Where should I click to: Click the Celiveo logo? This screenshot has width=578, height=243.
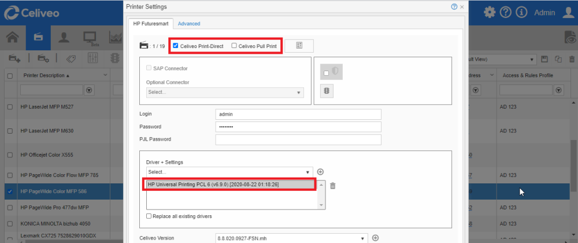coord(32,13)
